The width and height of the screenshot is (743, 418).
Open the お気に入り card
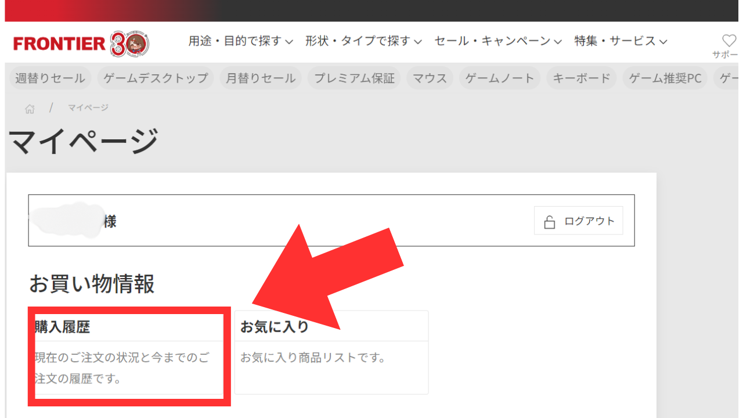[x=331, y=352]
